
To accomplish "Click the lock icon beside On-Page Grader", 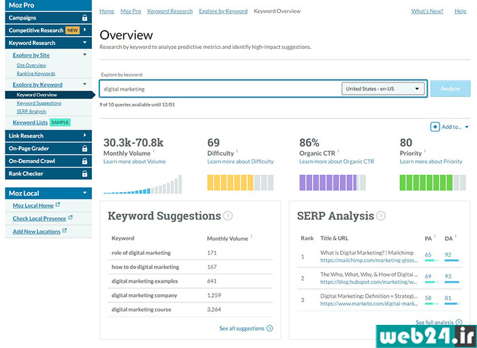I will tap(84, 148).
